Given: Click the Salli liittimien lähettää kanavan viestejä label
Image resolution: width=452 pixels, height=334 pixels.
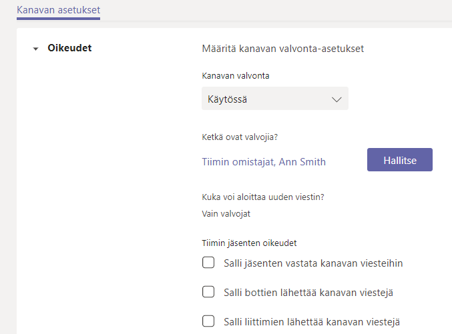Looking at the screenshot, I should 311,321.
